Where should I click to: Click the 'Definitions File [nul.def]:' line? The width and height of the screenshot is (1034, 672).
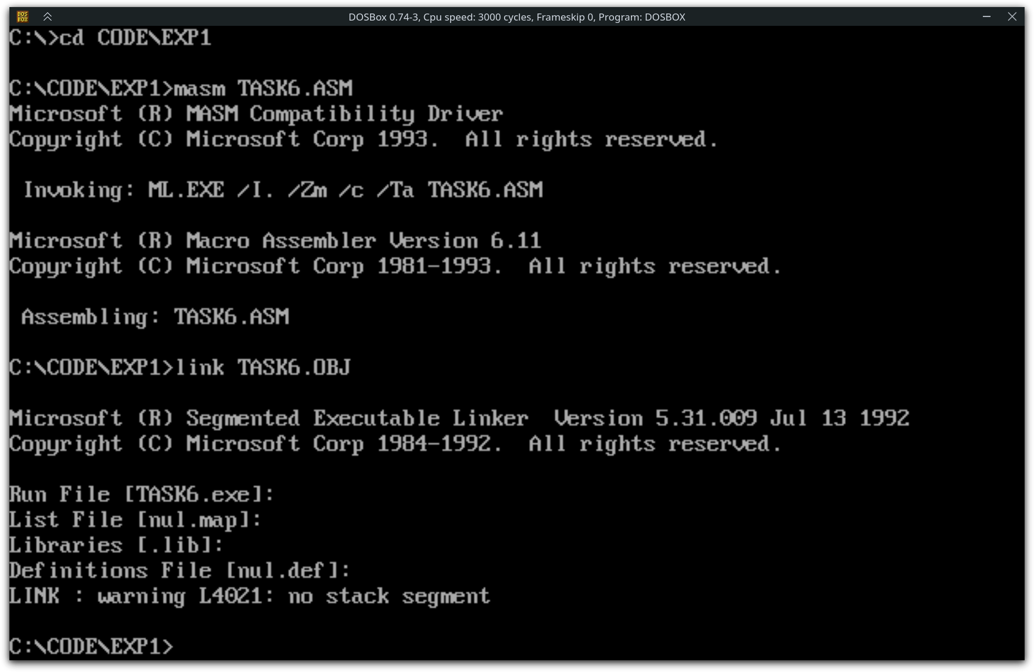[x=180, y=571]
